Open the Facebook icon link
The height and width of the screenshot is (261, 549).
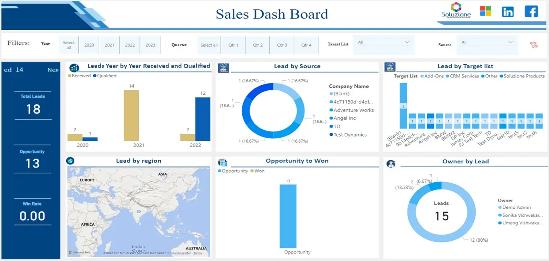coord(531,11)
